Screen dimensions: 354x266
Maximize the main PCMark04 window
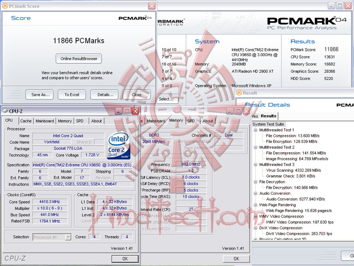click(x=339, y=6)
